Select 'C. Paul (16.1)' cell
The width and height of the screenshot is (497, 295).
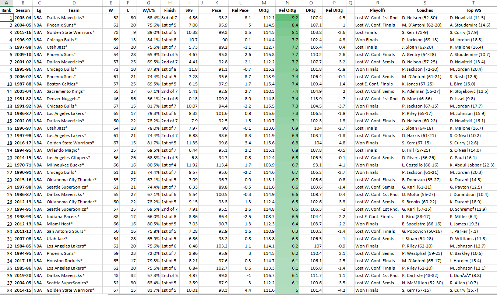pos(473,158)
